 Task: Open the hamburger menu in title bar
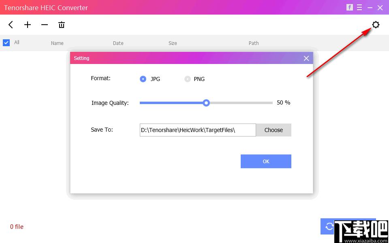(359, 8)
